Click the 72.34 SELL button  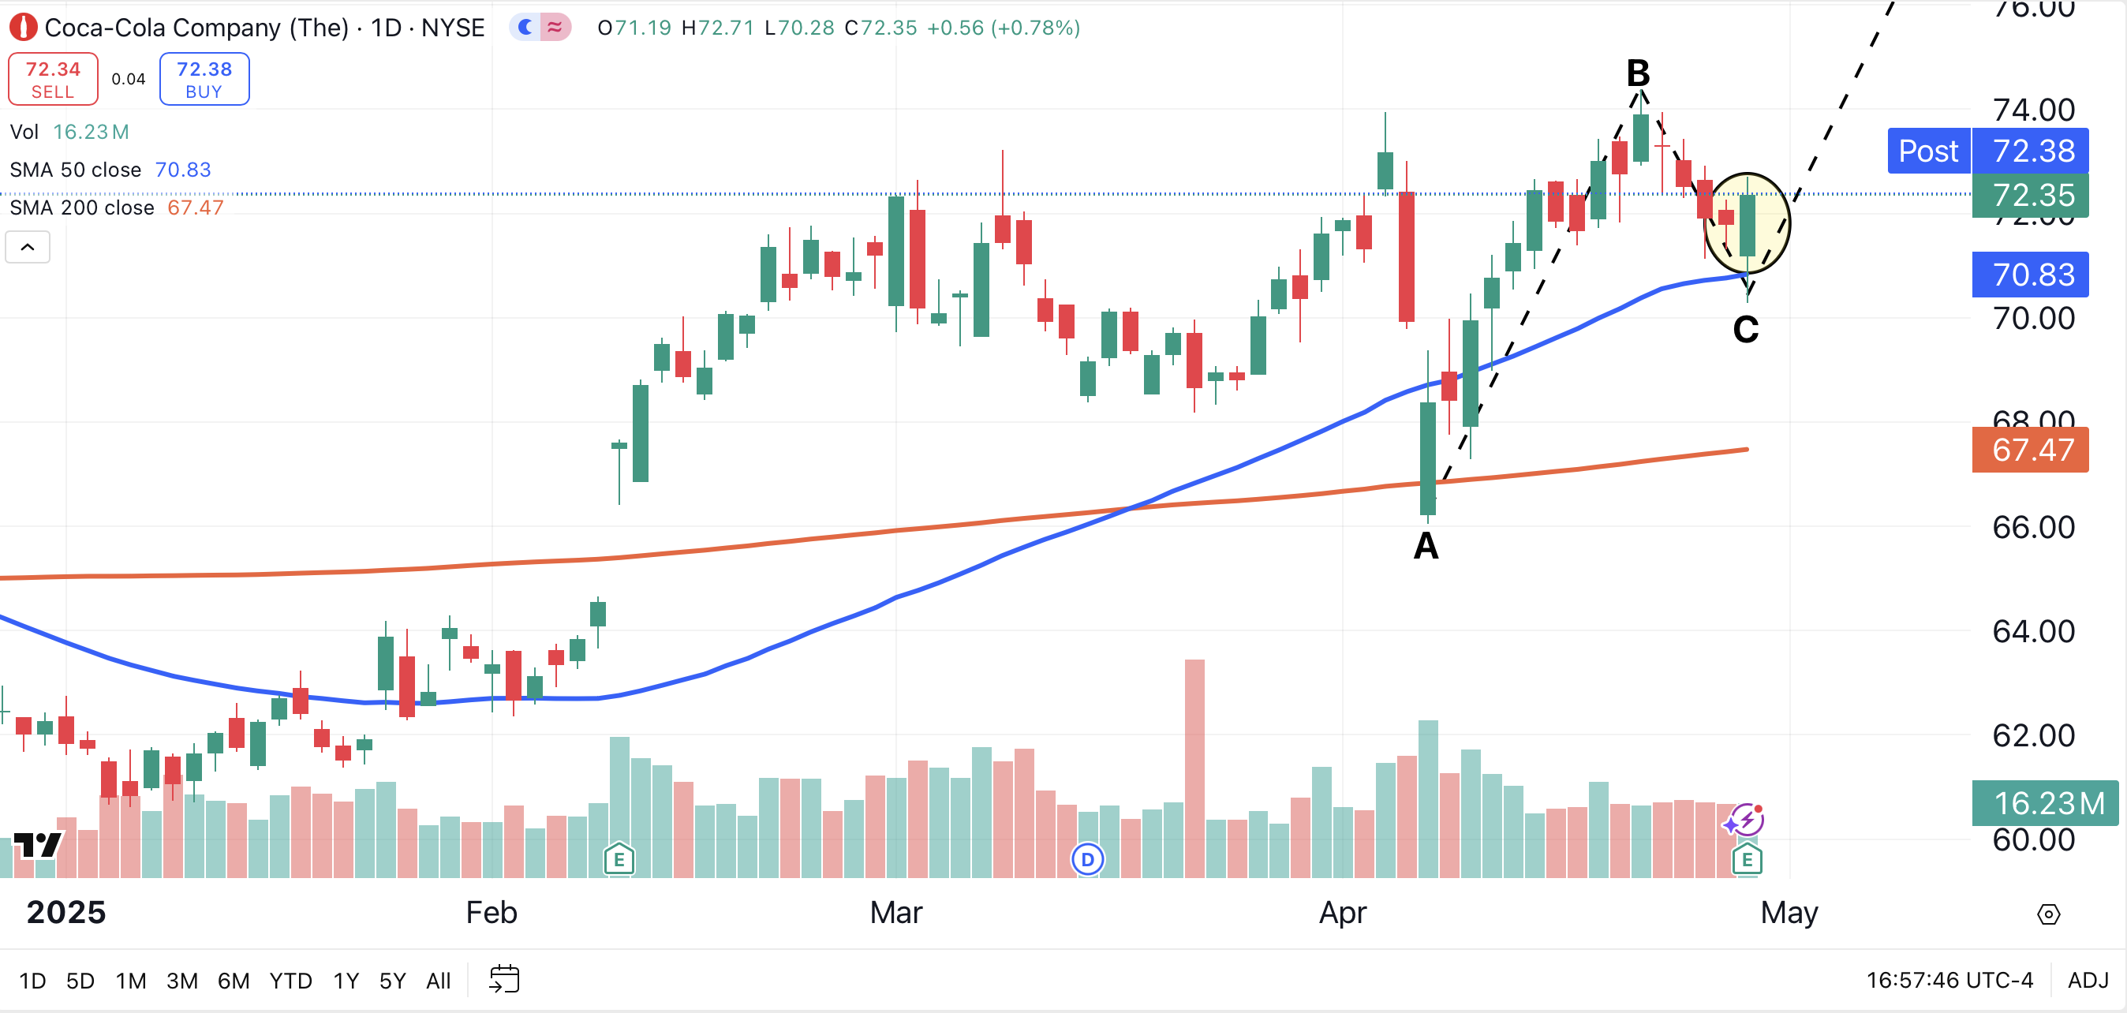pos(53,79)
